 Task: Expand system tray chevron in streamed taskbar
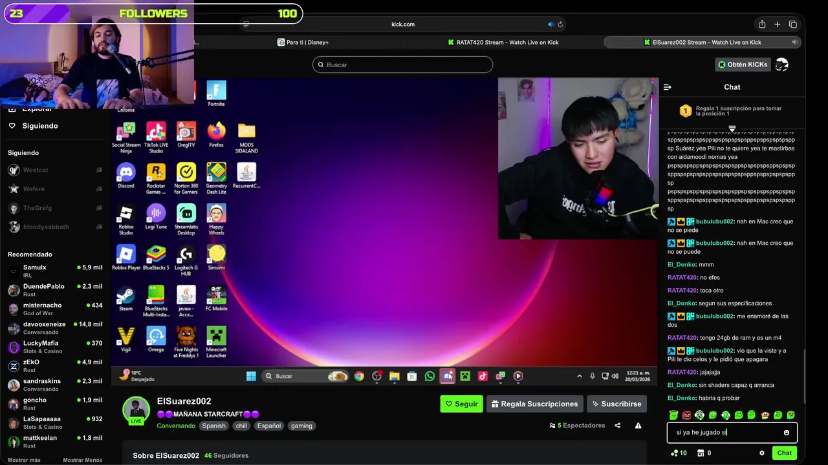(580, 376)
